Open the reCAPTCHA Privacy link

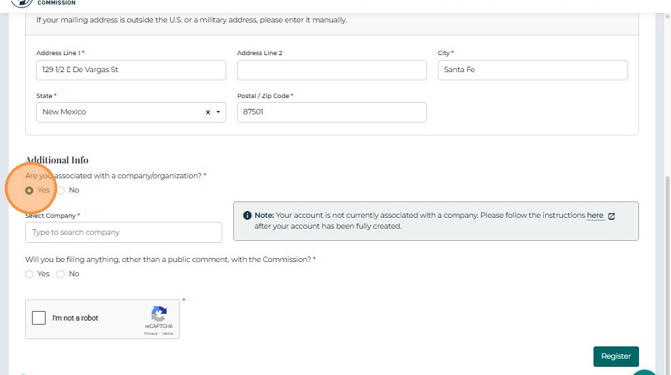pos(150,333)
